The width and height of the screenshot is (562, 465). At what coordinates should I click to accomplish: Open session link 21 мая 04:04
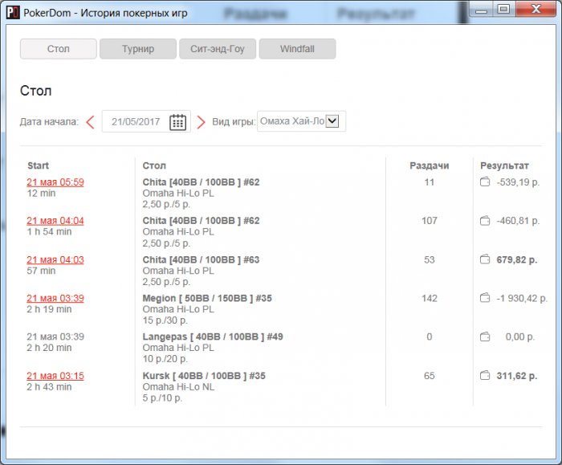coord(55,221)
